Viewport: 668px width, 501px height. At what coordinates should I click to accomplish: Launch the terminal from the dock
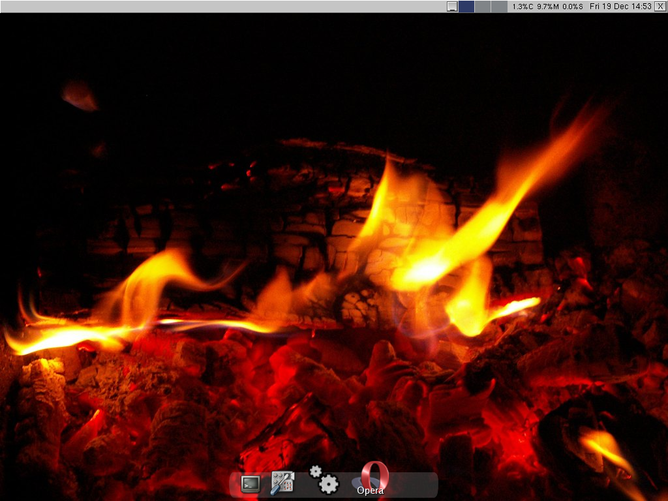pyautogui.click(x=250, y=483)
